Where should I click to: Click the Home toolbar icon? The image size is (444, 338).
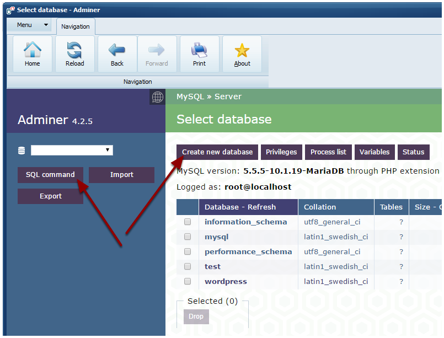pos(31,51)
